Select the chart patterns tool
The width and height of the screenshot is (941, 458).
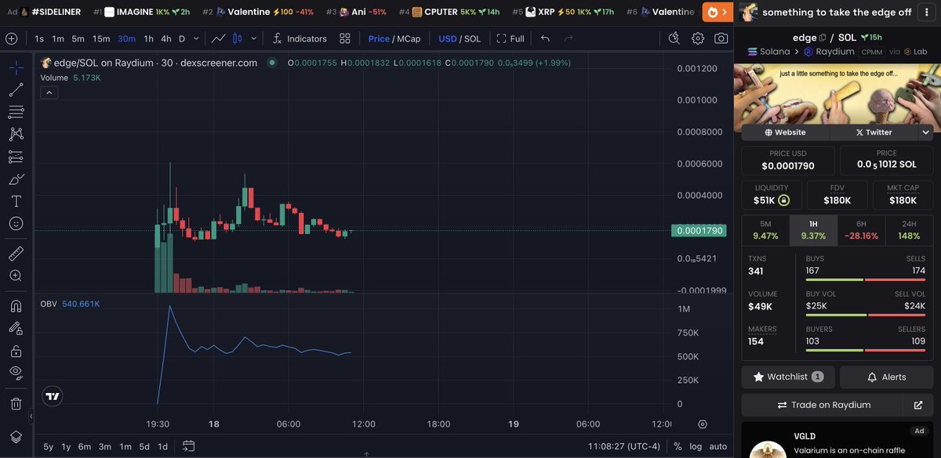(x=16, y=135)
